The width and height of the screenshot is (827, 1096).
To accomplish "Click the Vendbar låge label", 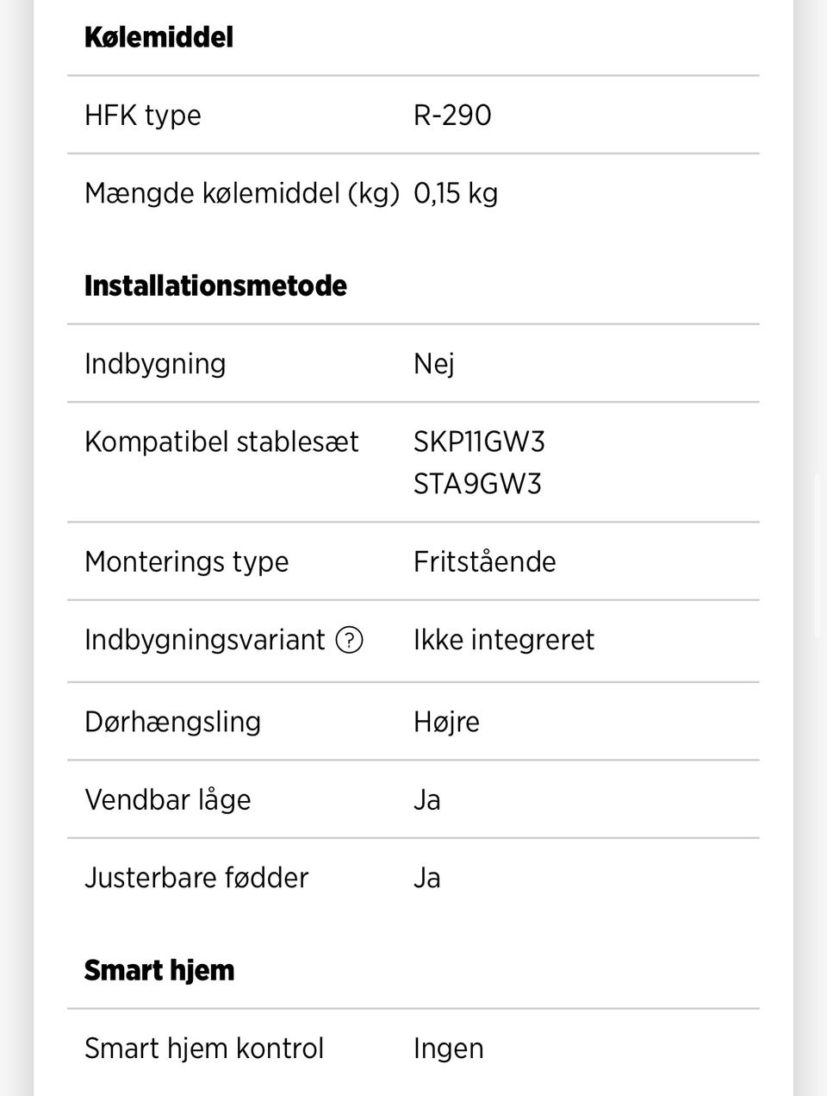I will [x=168, y=799].
